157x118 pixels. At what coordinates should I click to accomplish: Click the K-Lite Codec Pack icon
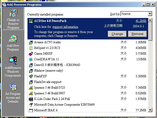click(x=31, y=99)
